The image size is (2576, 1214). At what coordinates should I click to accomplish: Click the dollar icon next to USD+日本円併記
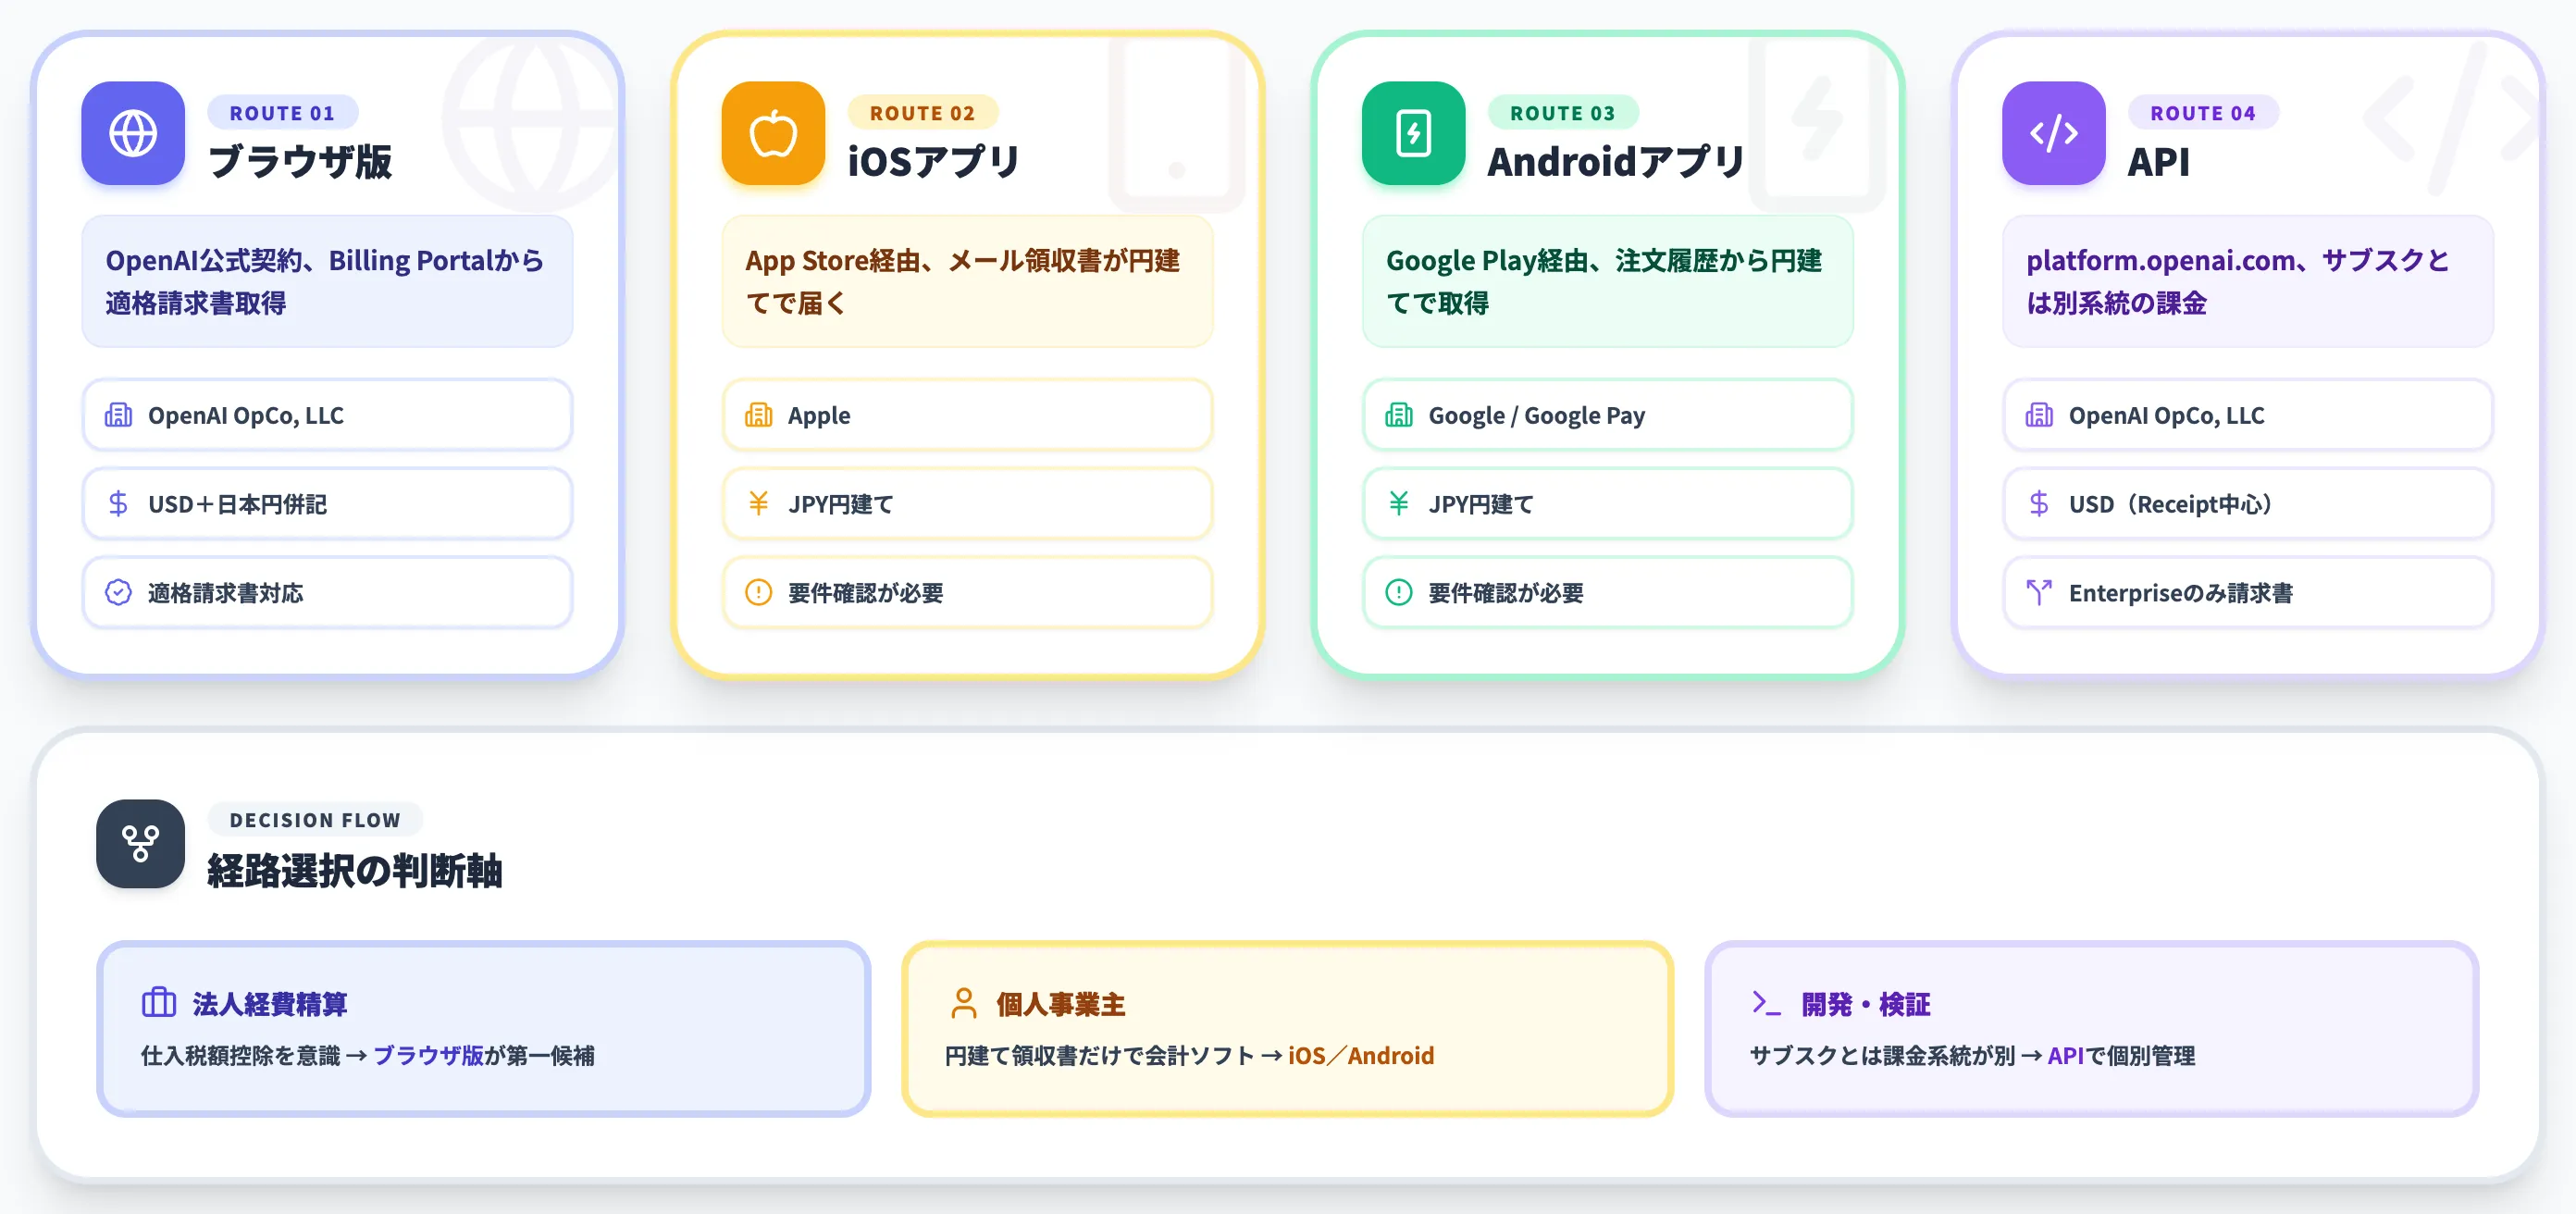[118, 503]
